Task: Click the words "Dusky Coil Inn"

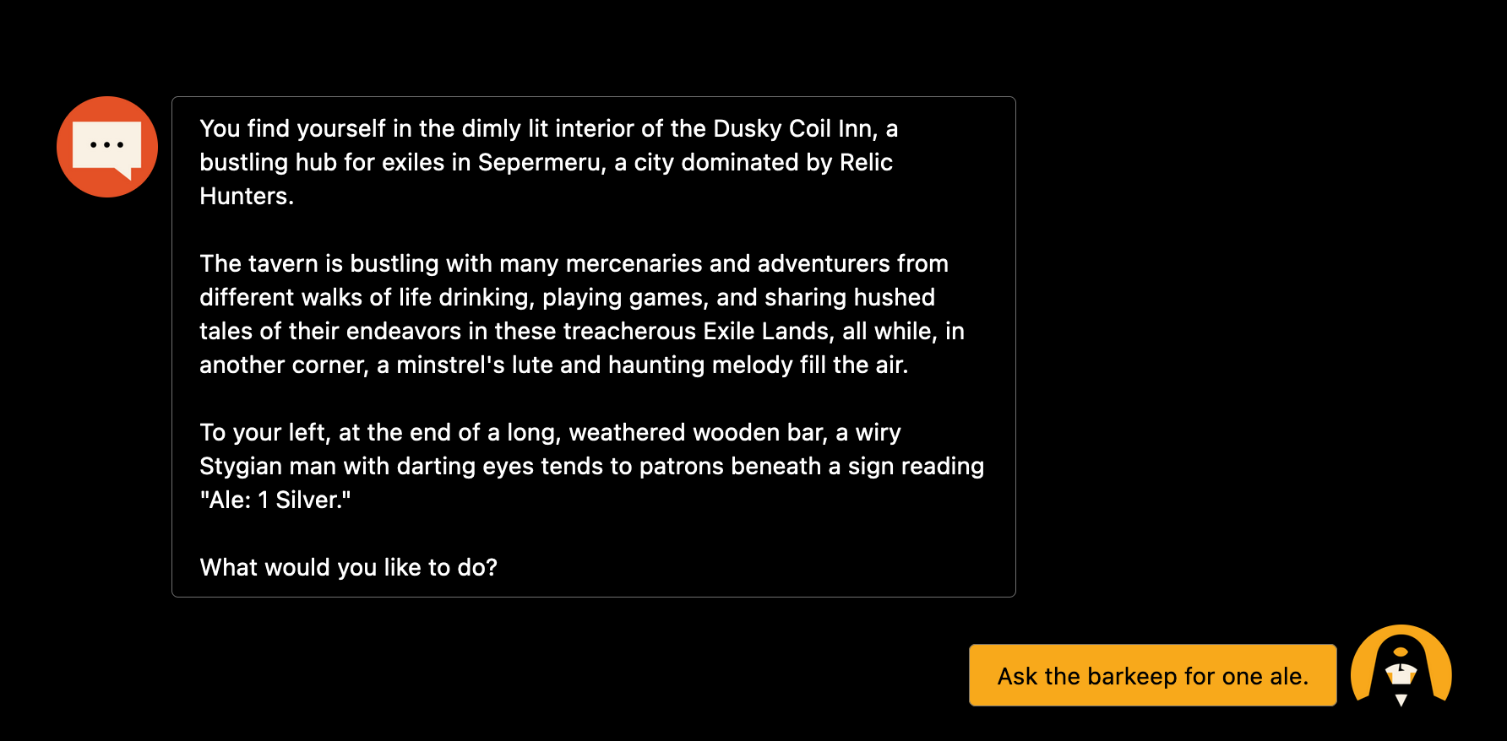Action: pyautogui.click(x=792, y=128)
